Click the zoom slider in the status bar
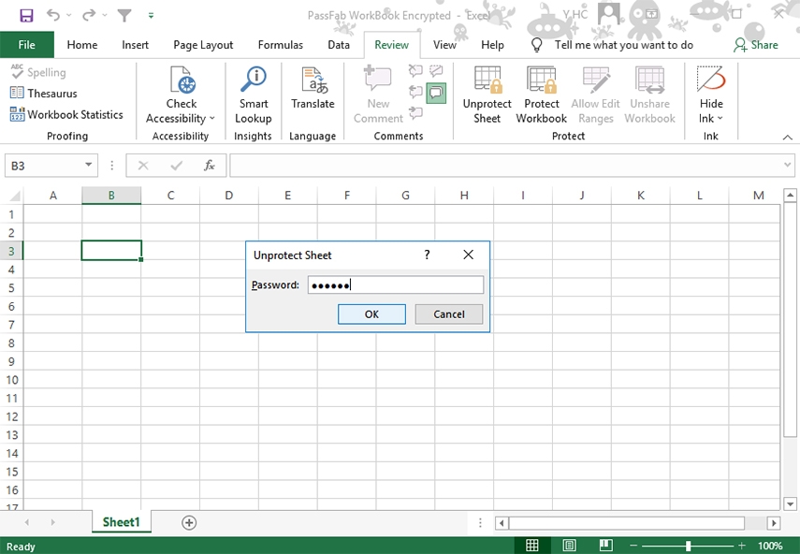This screenshot has width=800, height=554. pos(689,546)
